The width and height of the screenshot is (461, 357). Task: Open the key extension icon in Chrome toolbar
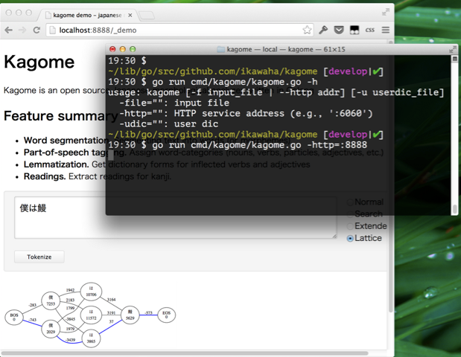[323, 30]
